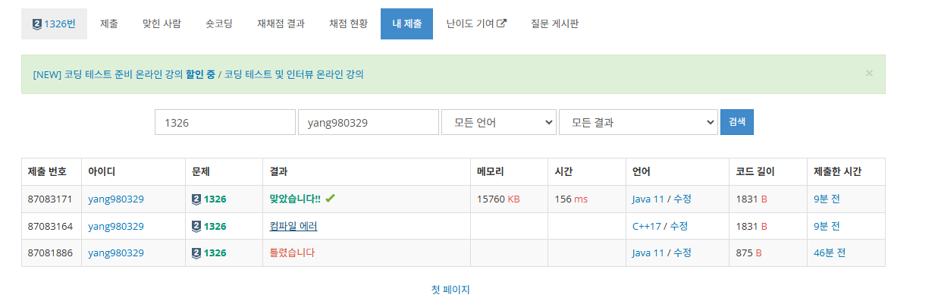This screenshot has height=298, width=935.
Task: Click the user ID field containing yang980329
Action: point(369,122)
